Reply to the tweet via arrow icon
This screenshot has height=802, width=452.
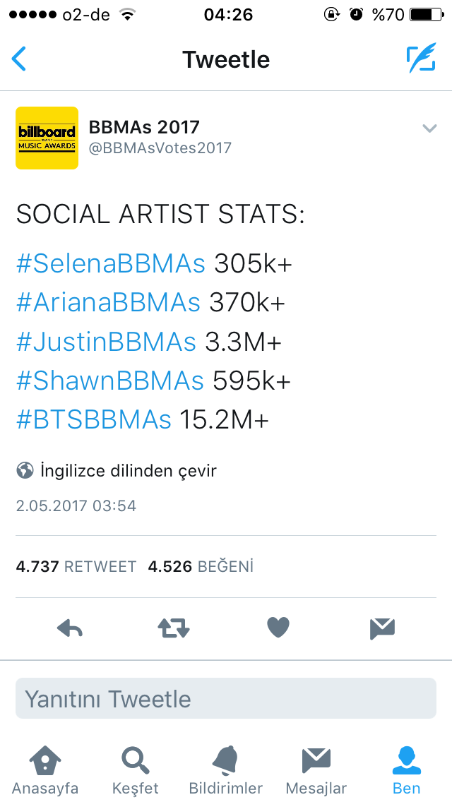click(70, 628)
